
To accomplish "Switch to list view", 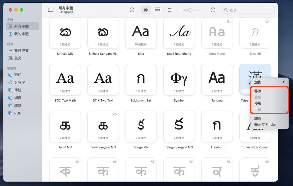I will point(169,10).
